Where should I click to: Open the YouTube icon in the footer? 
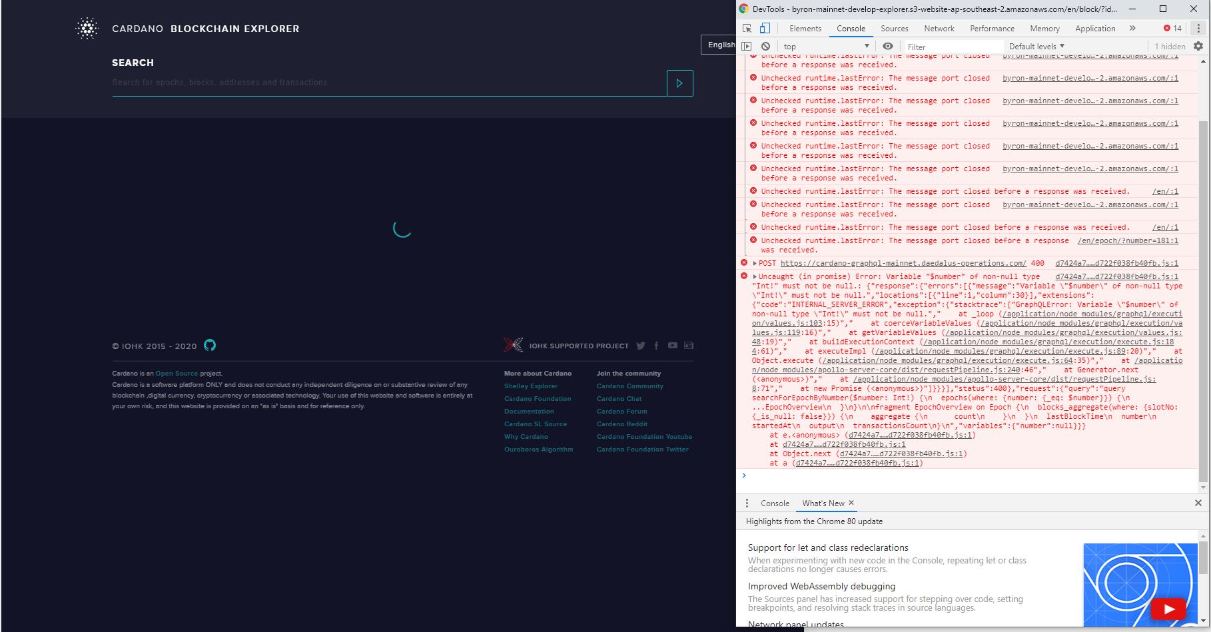673,346
